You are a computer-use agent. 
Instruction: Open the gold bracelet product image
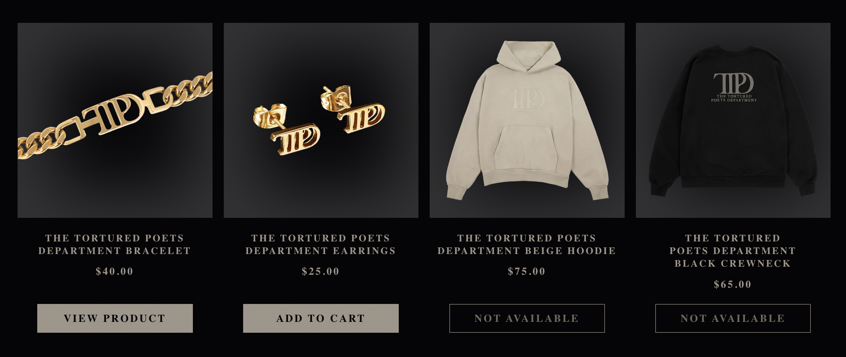[115, 120]
